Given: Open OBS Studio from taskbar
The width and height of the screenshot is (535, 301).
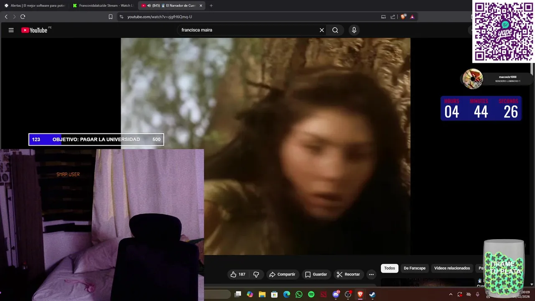Looking at the screenshot, I should click(x=348, y=294).
